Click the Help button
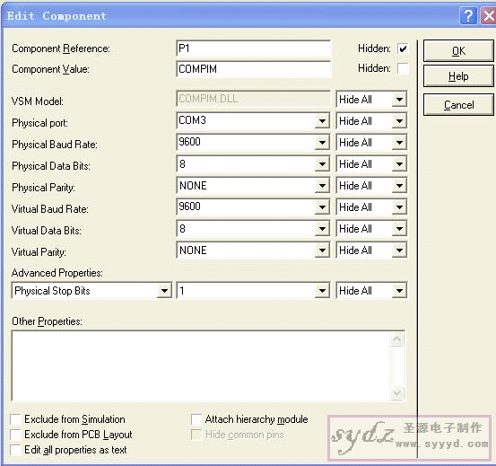496x466 pixels. coord(458,76)
